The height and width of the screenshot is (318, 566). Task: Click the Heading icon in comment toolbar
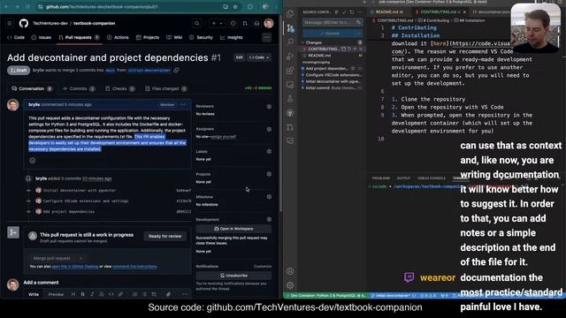click(x=73, y=294)
